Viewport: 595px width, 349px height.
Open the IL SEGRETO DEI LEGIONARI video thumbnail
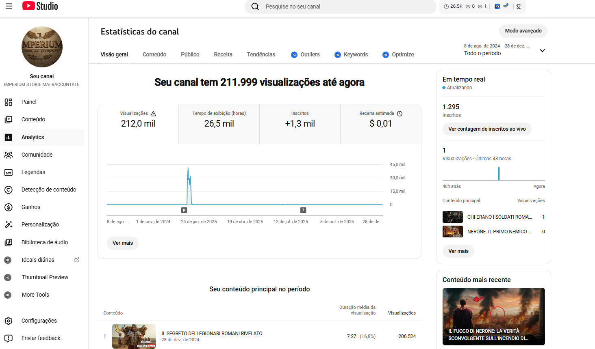click(134, 336)
